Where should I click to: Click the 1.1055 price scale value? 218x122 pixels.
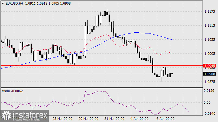pyautogui.click(x=210, y=39)
